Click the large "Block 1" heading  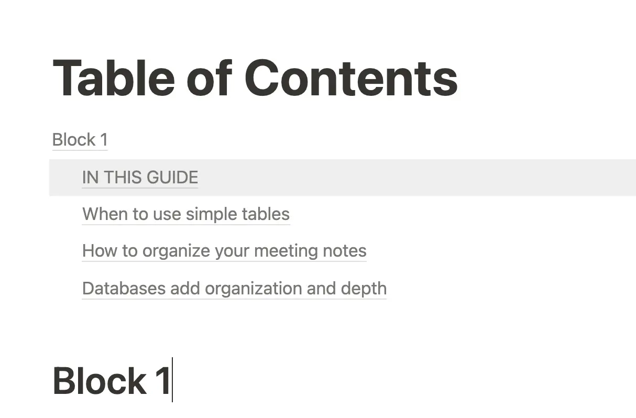coord(112,381)
